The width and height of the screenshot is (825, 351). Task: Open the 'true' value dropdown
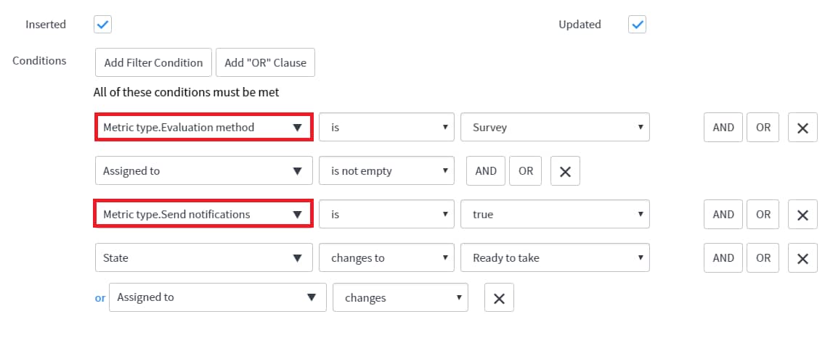[555, 215]
